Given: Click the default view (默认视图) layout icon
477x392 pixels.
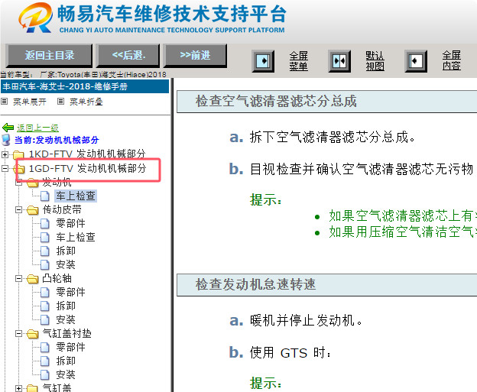Looking at the screenshot, I should point(339,60).
